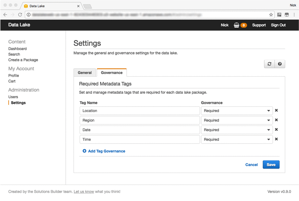
Task: Save the governance settings
Action: pyautogui.click(x=271, y=165)
